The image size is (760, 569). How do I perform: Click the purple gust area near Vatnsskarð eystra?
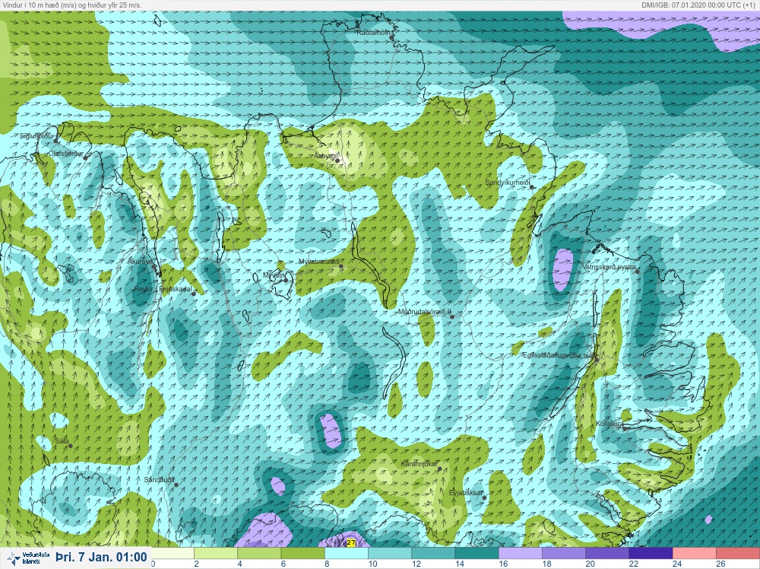click(x=562, y=269)
